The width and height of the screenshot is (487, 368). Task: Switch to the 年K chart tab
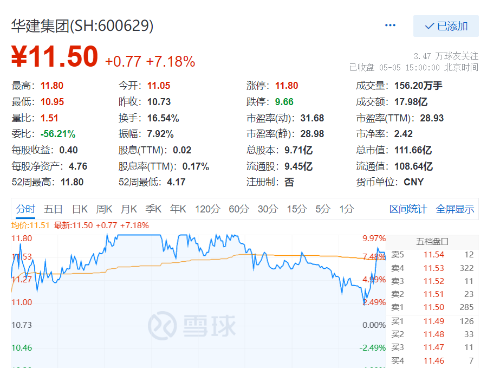[x=178, y=209]
